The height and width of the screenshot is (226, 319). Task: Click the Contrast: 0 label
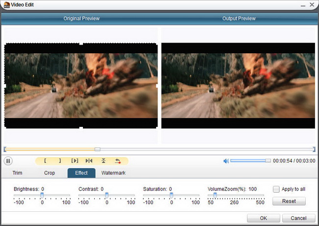91,189
